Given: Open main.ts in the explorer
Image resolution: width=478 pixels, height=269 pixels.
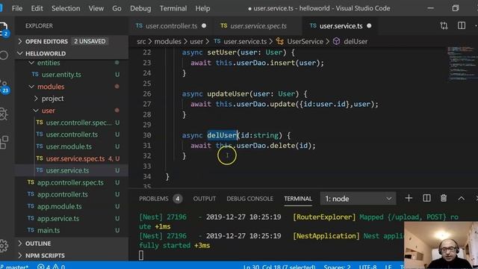Looking at the screenshot, I should click(x=48, y=230).
